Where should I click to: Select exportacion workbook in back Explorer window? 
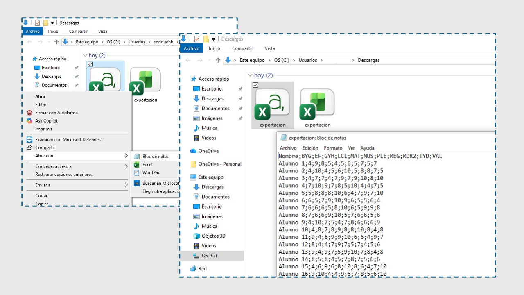(x=145, y=85)
